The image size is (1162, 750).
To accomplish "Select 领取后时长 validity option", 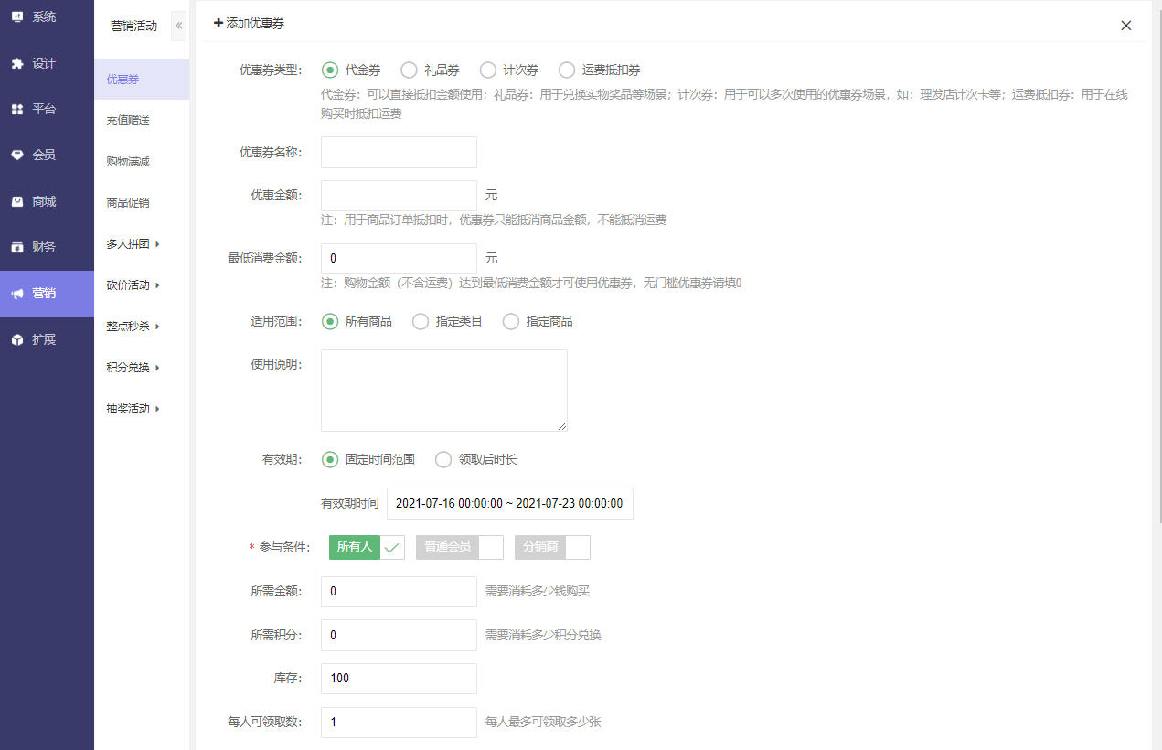I will [476, 459].
